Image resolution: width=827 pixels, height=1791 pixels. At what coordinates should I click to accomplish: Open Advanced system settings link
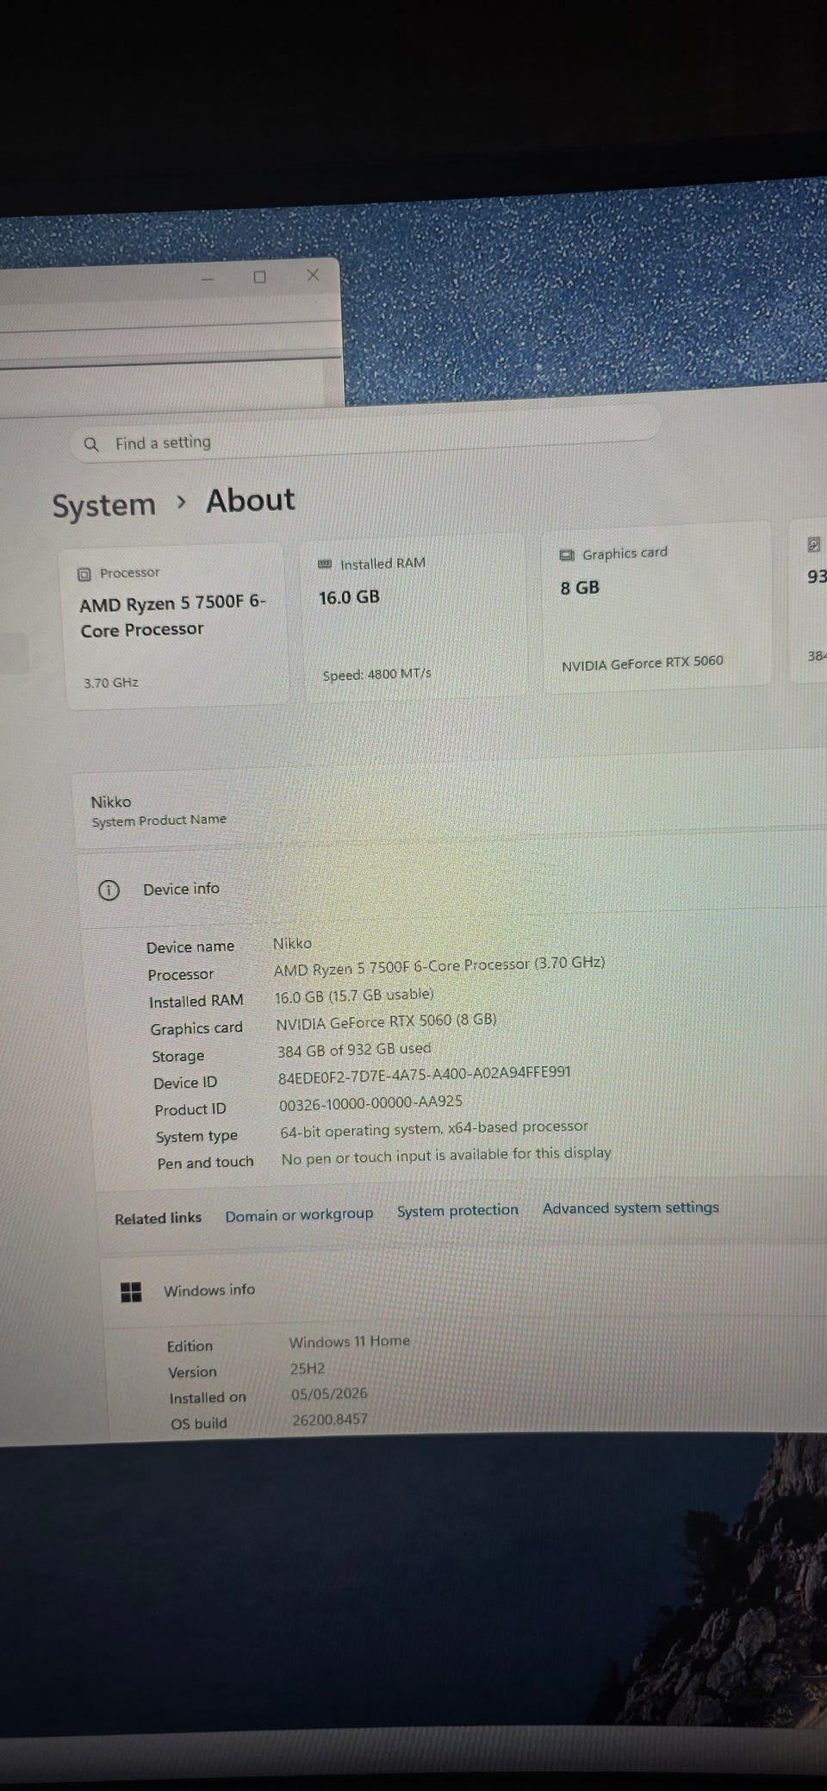pyautogui.click(x=631, y=1208)
